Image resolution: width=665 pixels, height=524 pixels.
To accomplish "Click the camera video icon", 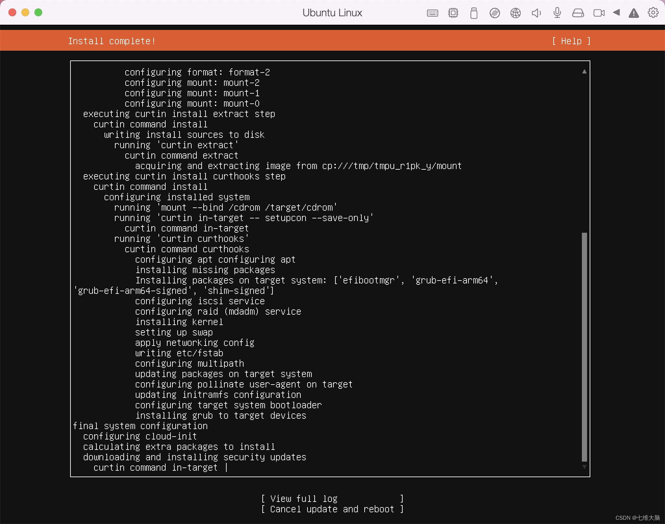I will pyautogui.click(x=599, y=13).
